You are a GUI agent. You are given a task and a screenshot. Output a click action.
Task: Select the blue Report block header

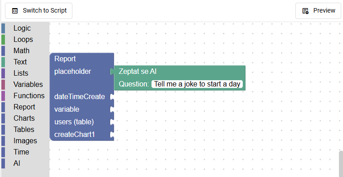65,59
